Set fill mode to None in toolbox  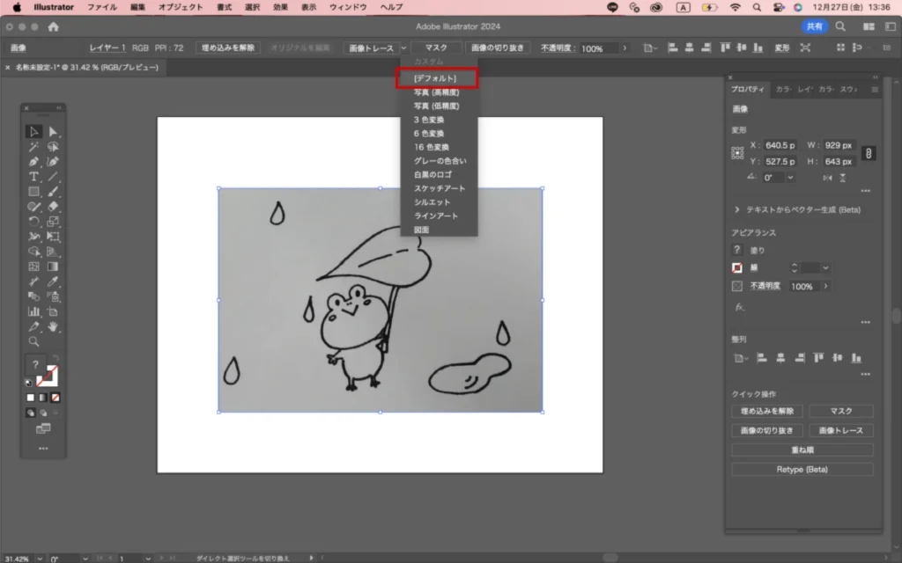click(x=55, y=398)
